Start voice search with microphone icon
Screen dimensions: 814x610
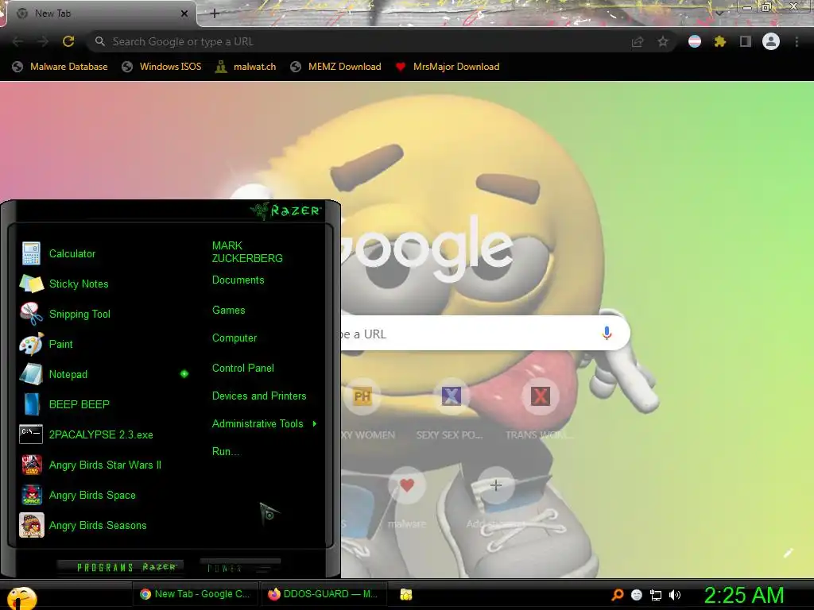click(x=607, y=333)
